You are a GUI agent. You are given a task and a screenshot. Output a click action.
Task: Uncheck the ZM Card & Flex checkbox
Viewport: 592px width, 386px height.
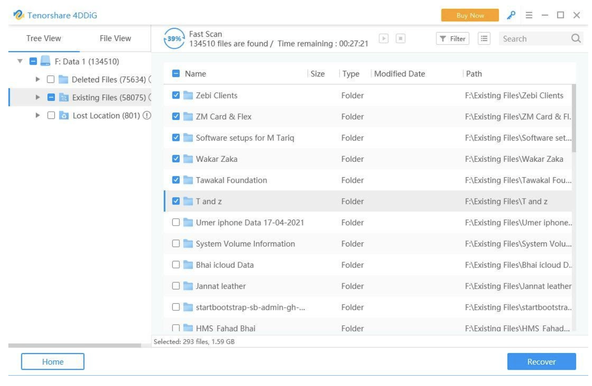pos(176,117)
